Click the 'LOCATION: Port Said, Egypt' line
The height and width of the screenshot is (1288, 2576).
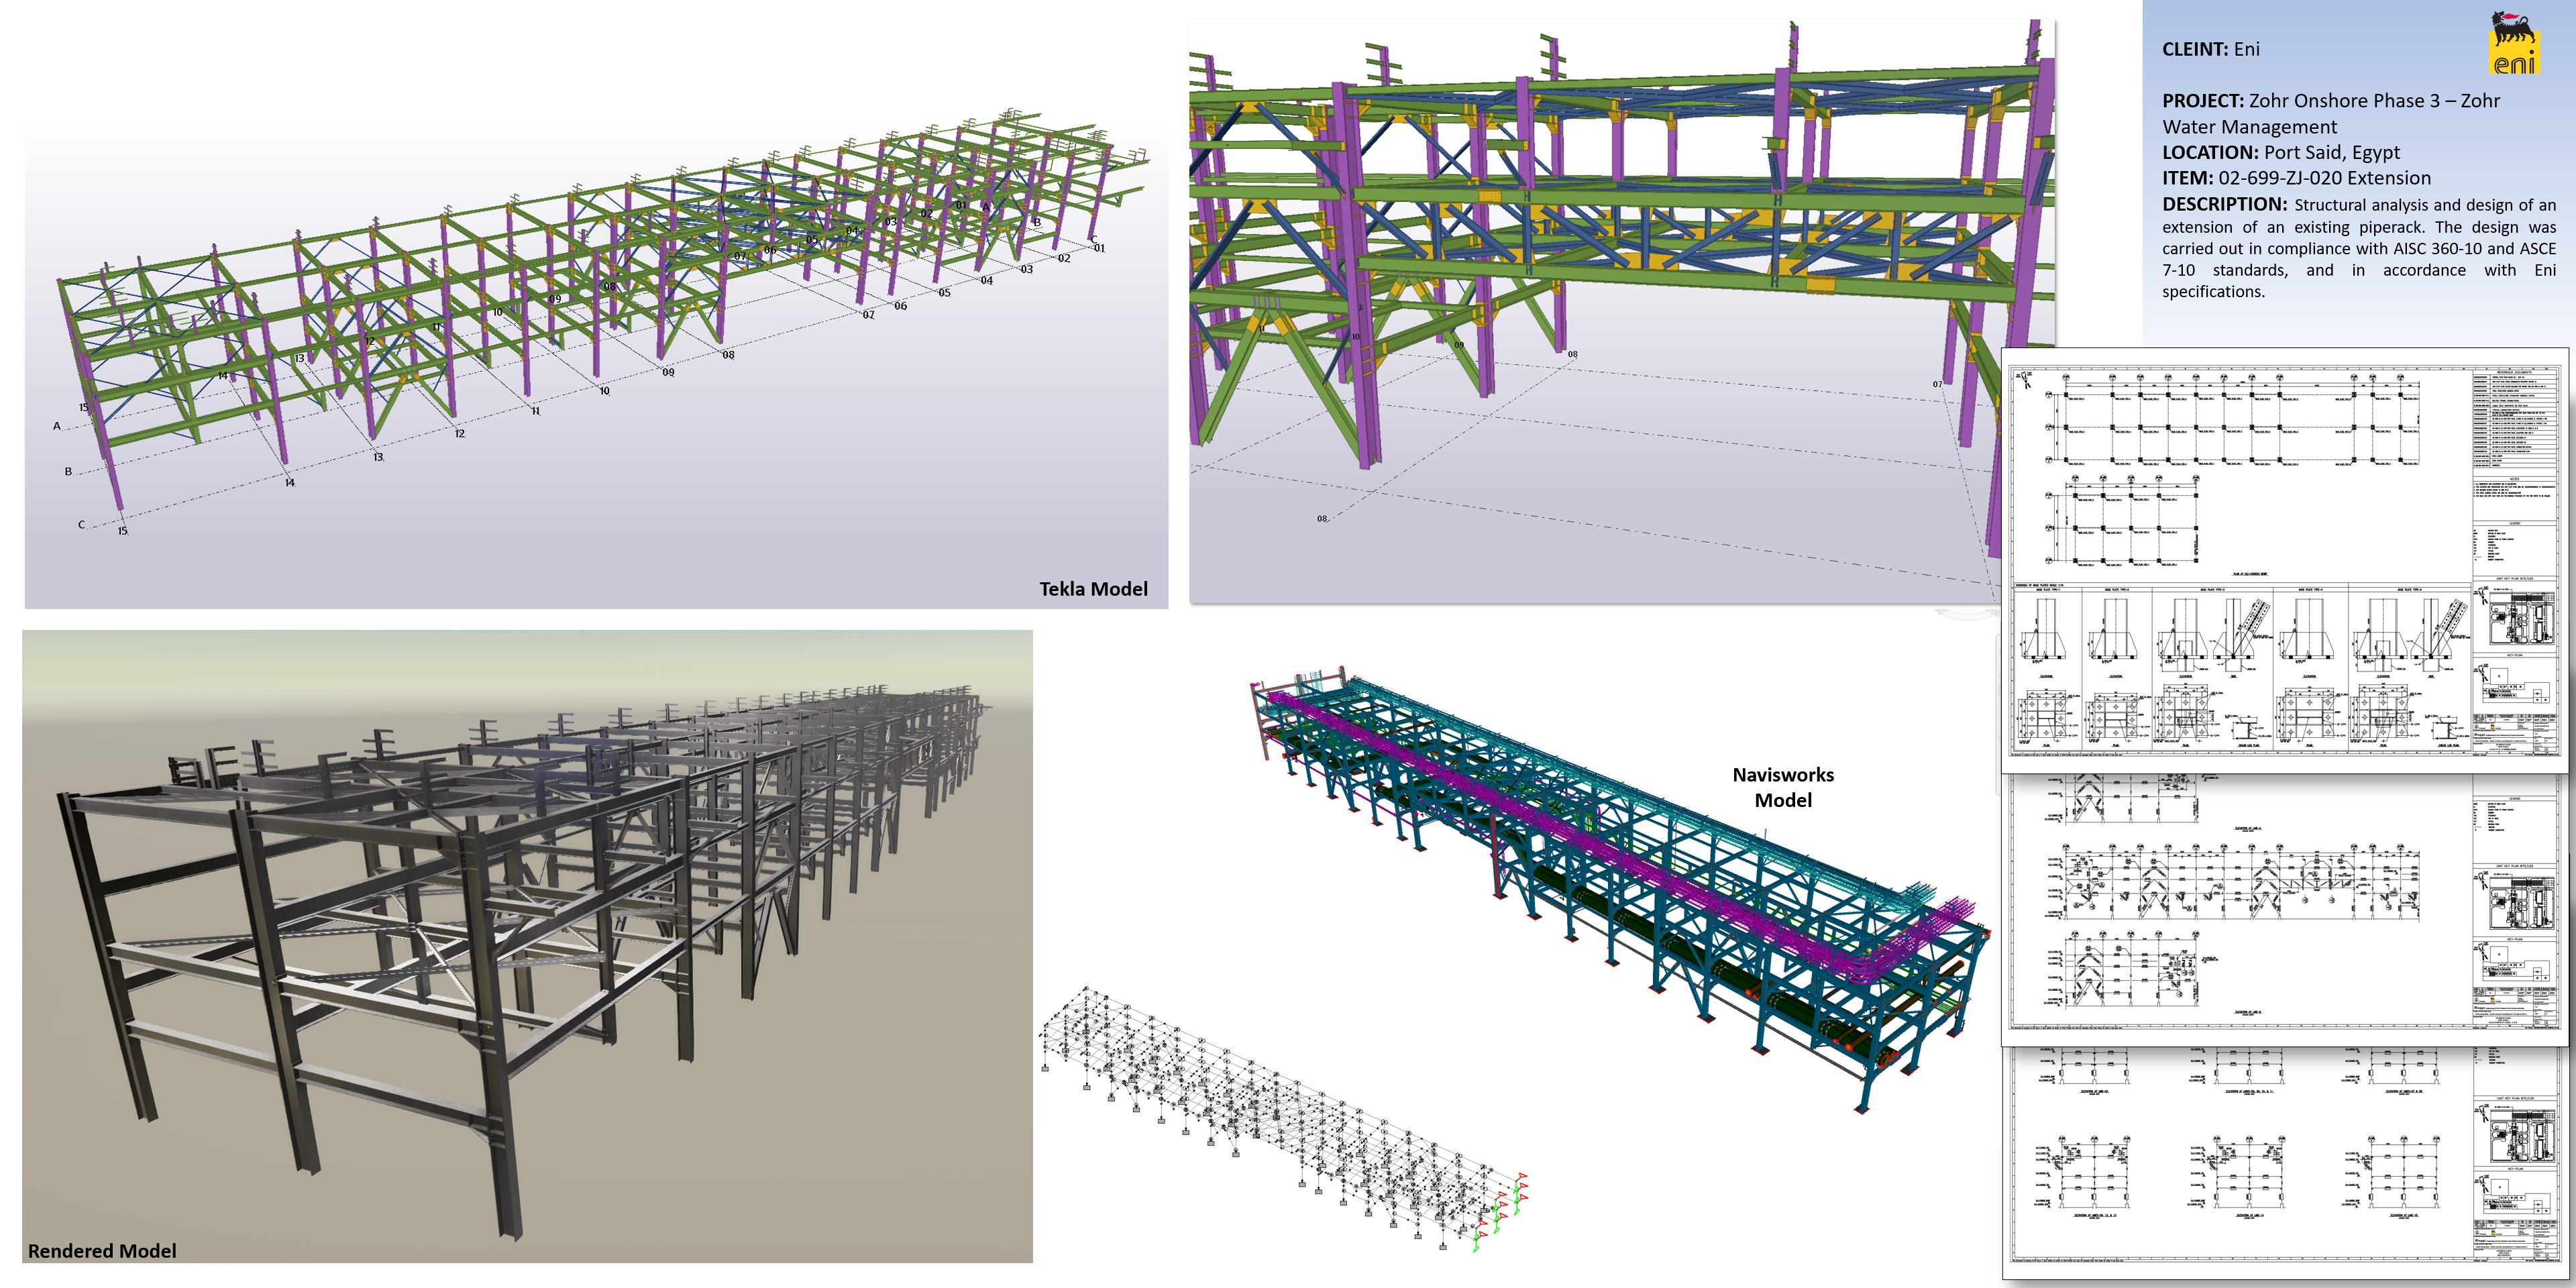click(2280, 152)
